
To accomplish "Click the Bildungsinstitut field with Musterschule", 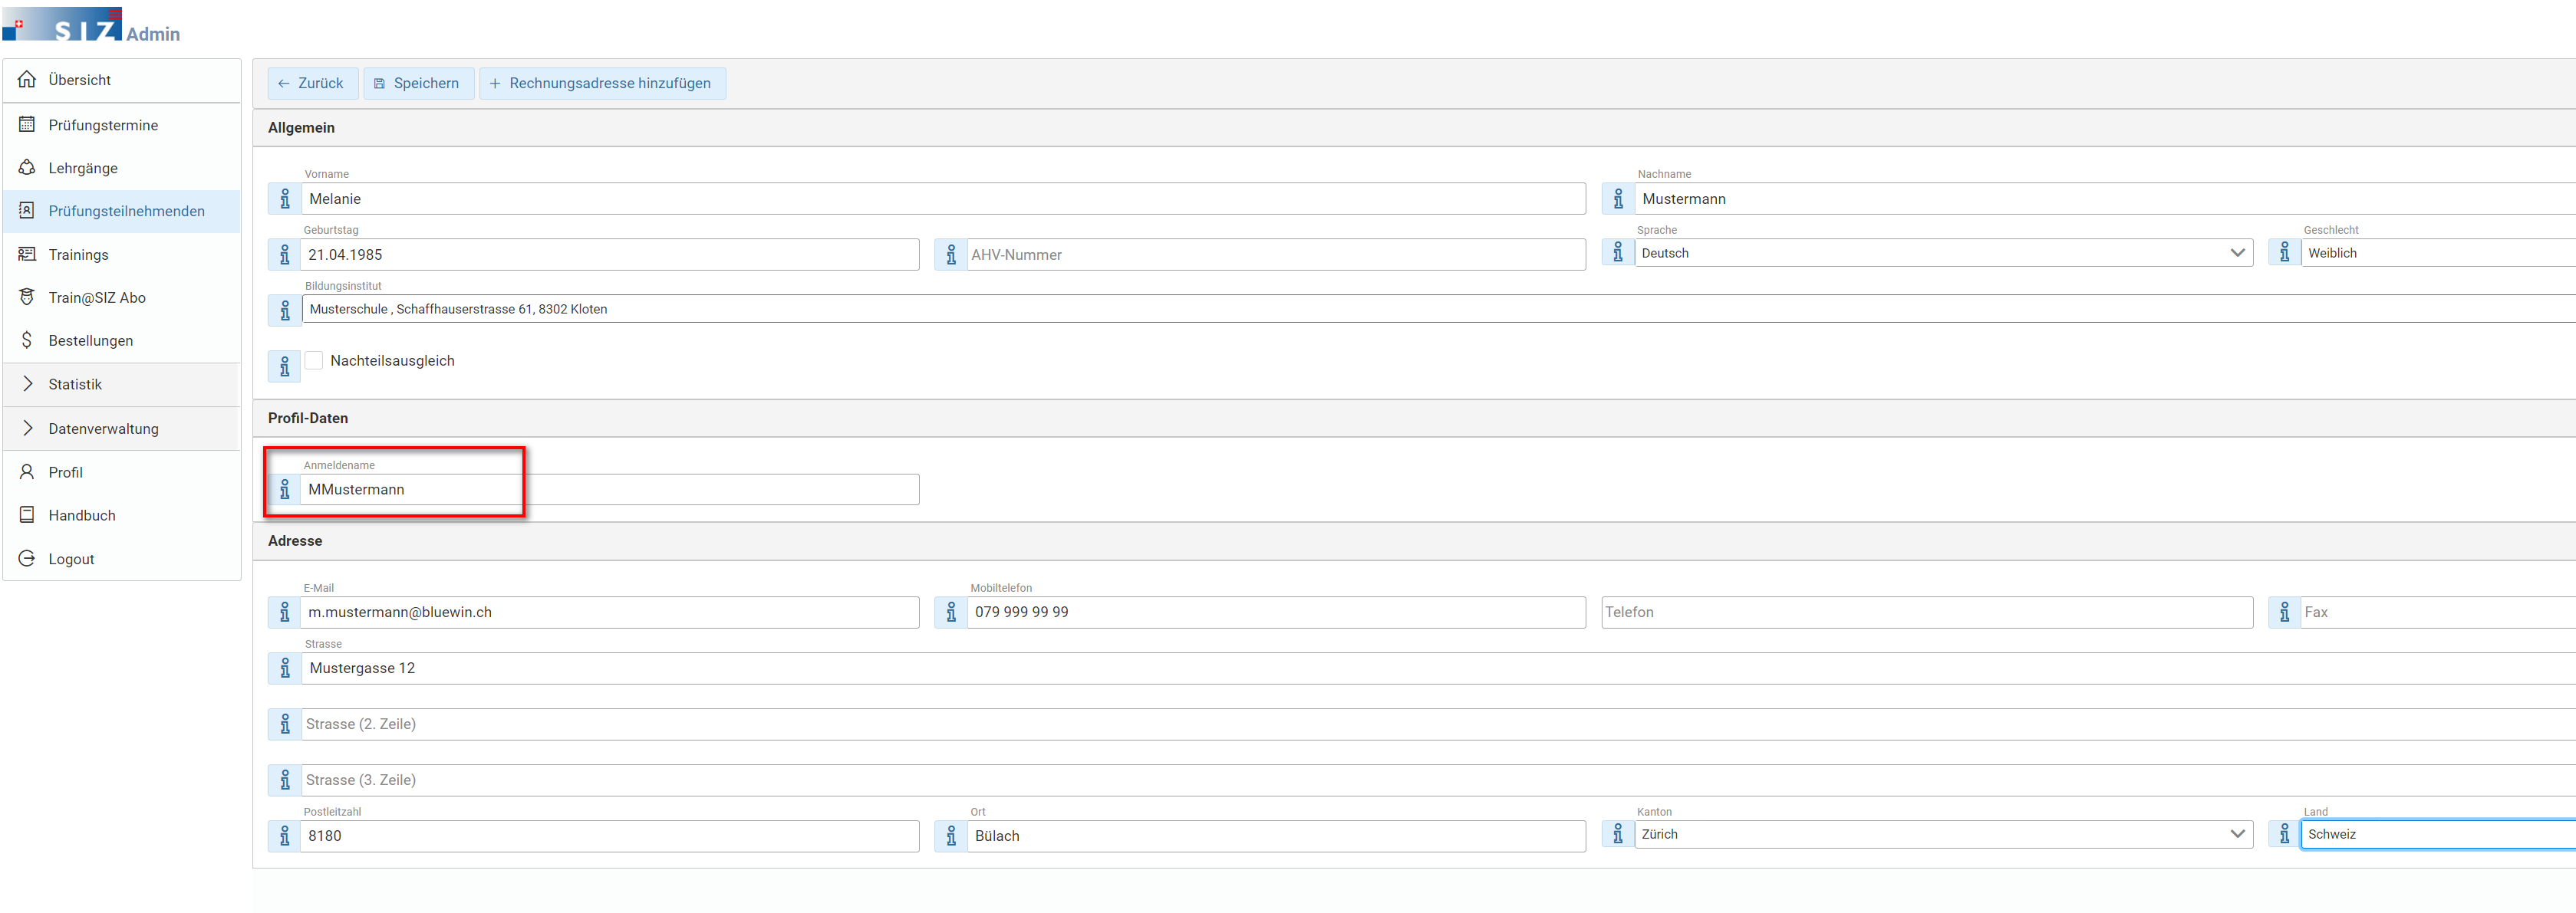I will click(1438, 309).
